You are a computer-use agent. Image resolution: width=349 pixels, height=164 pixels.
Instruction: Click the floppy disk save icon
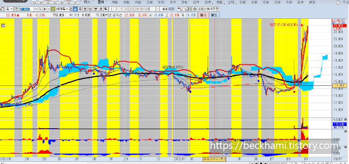pyautogui.click(x=190, y=9)
